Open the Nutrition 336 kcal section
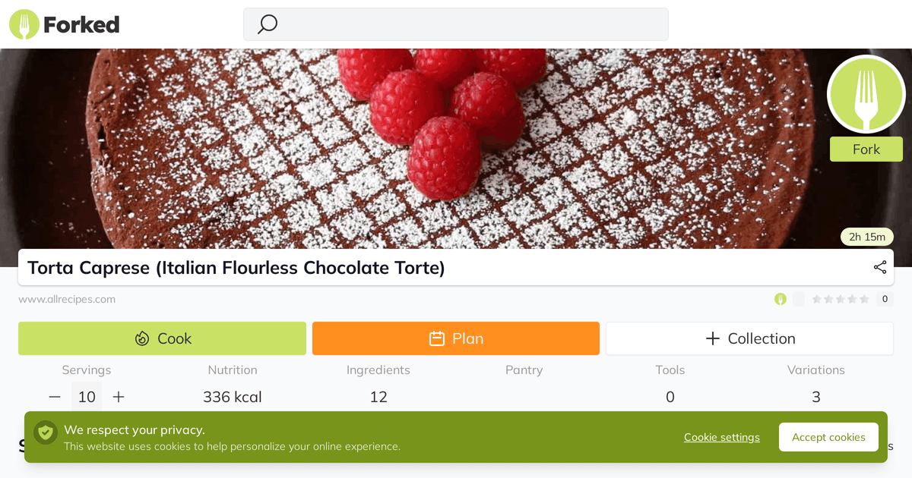The height and width of the screenshot is (478, 912). click(x=233, y=396)
